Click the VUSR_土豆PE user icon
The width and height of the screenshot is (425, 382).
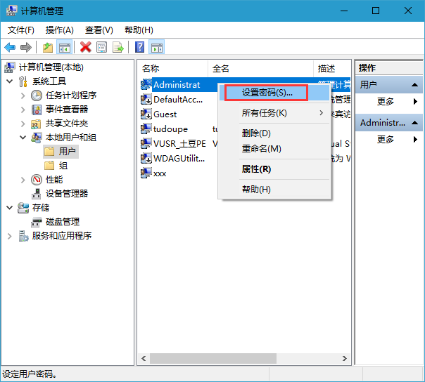pyautogui.click(x=146, y=143)
